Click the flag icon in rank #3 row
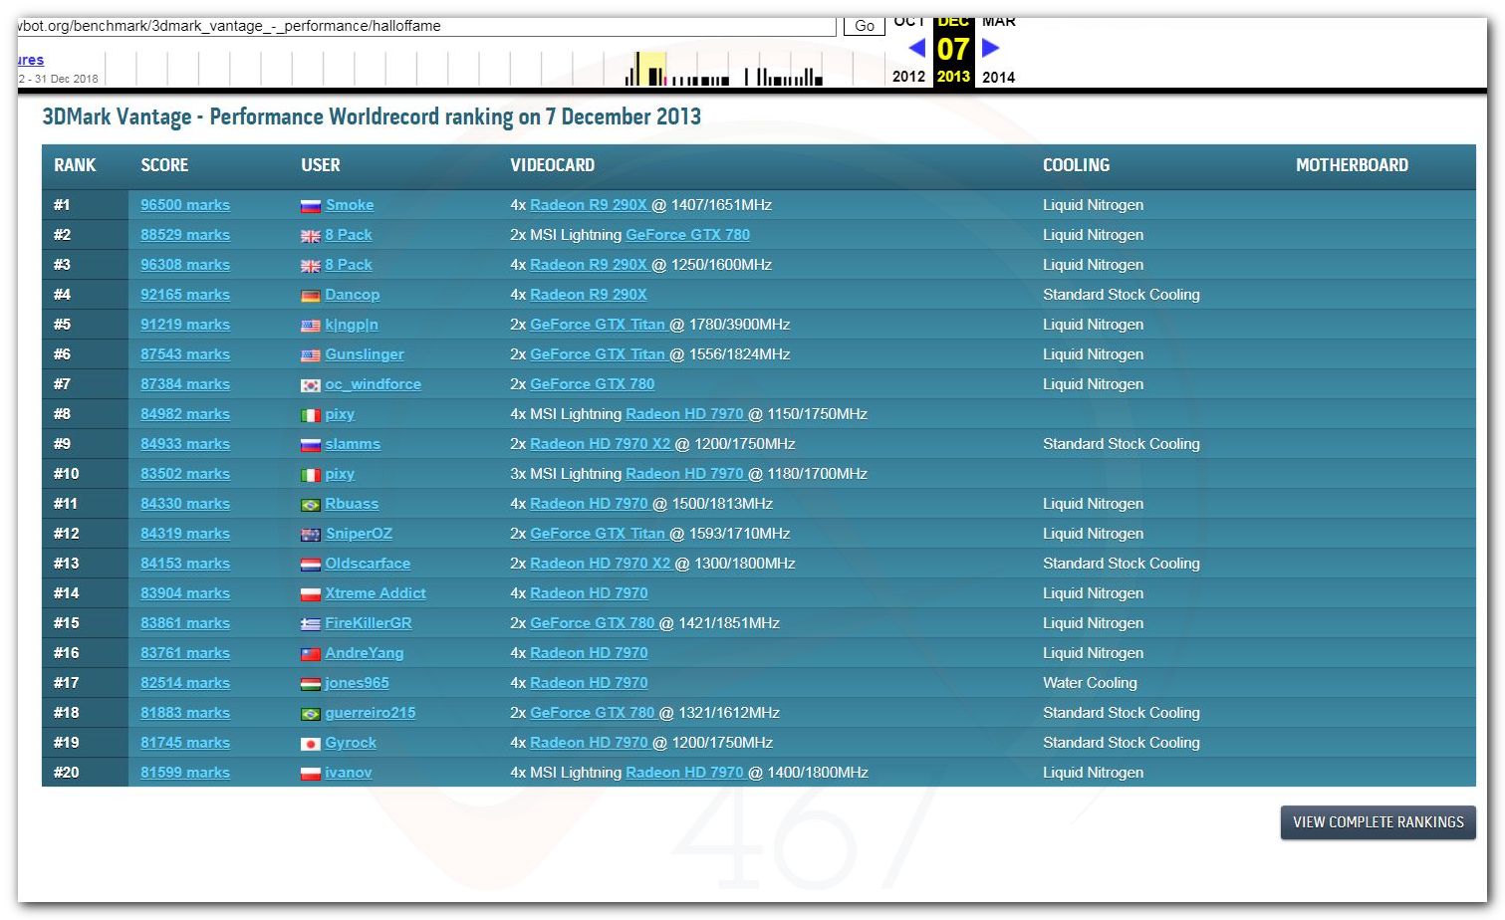The image size is (1505, 920). click(311, 266)
